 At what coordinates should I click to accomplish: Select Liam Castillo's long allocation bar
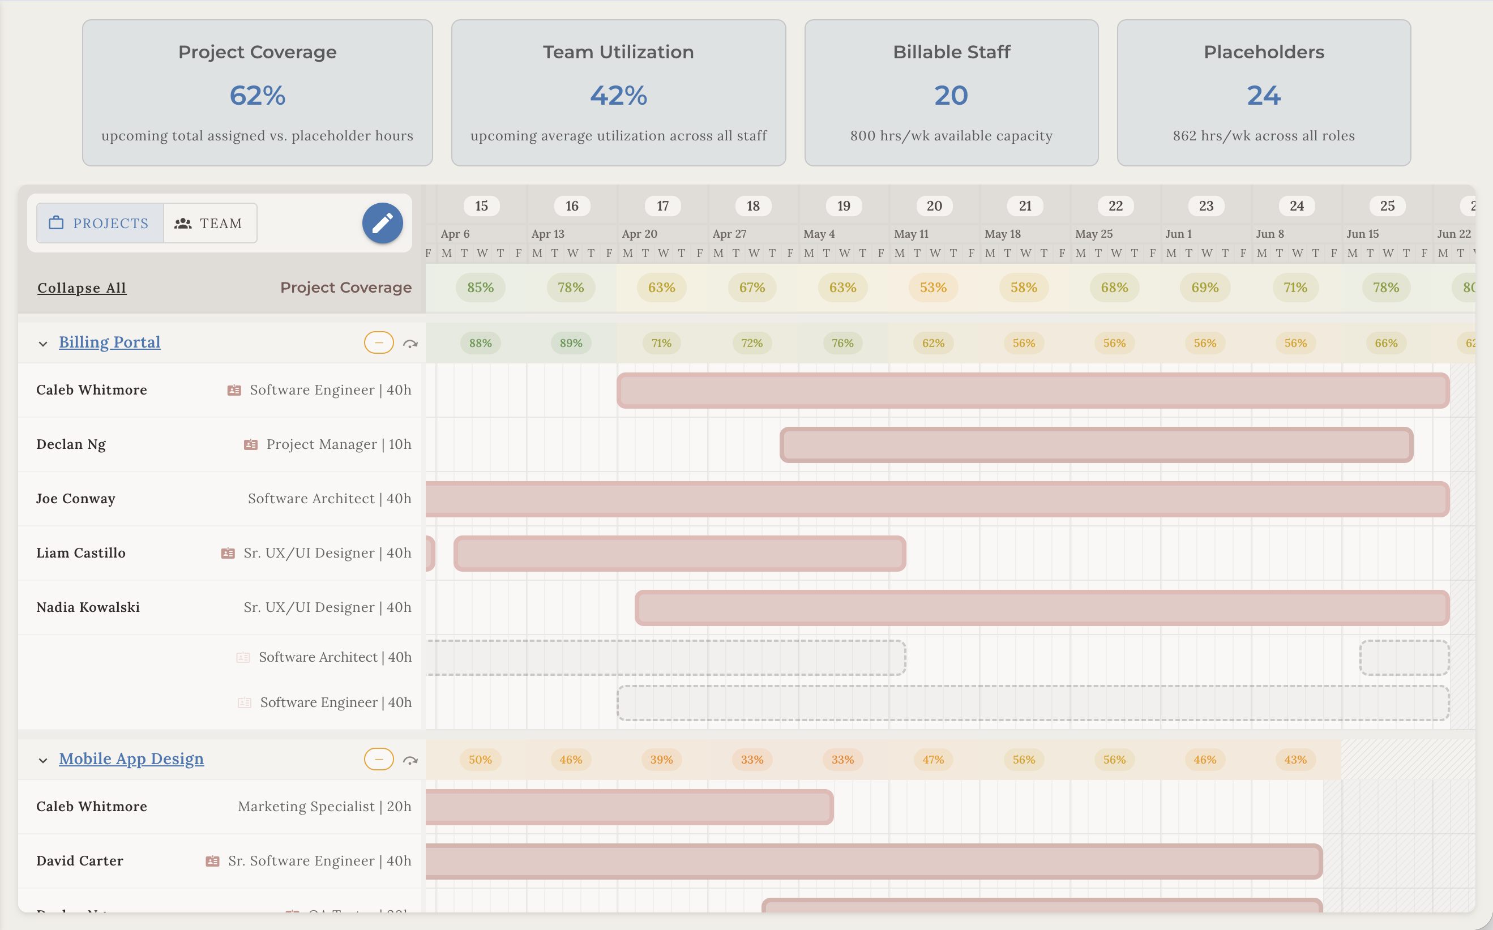[x=680, y=553]
